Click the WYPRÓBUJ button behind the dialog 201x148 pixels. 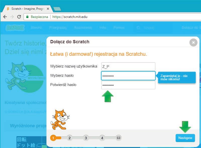37,78
